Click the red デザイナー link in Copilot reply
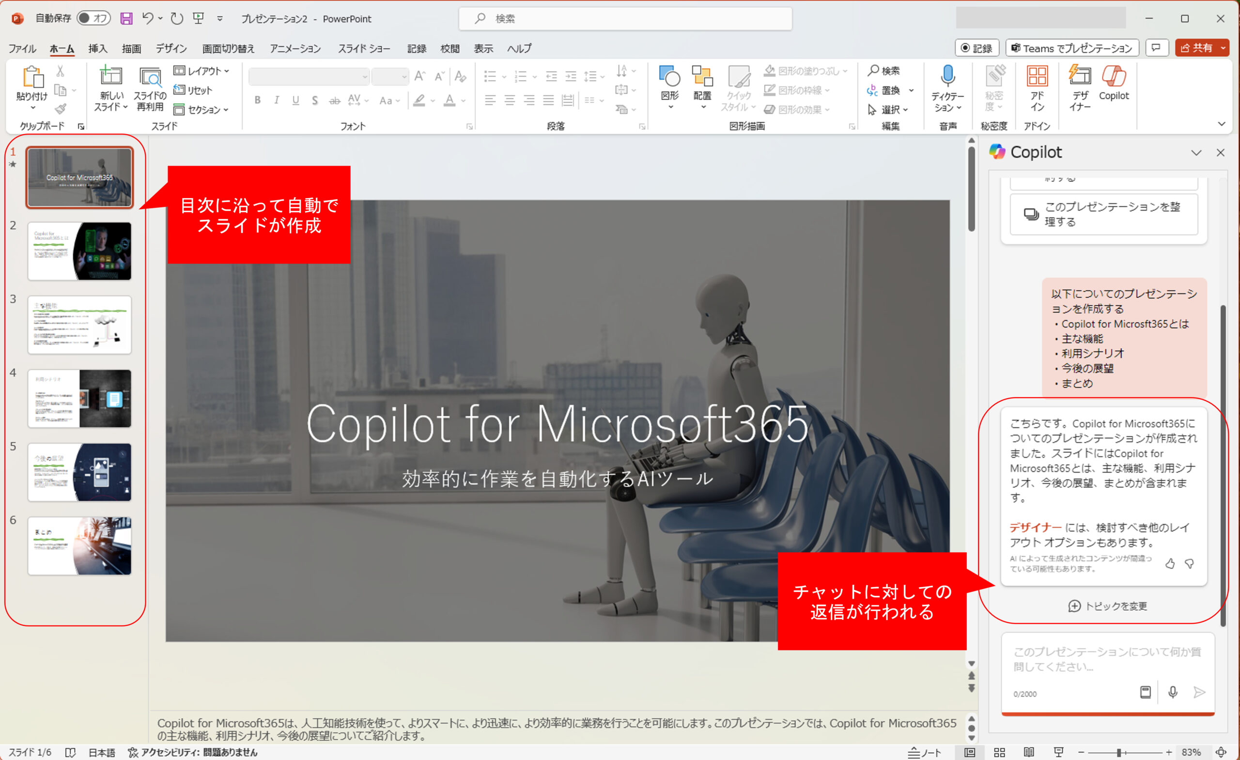 [1035, 527]
